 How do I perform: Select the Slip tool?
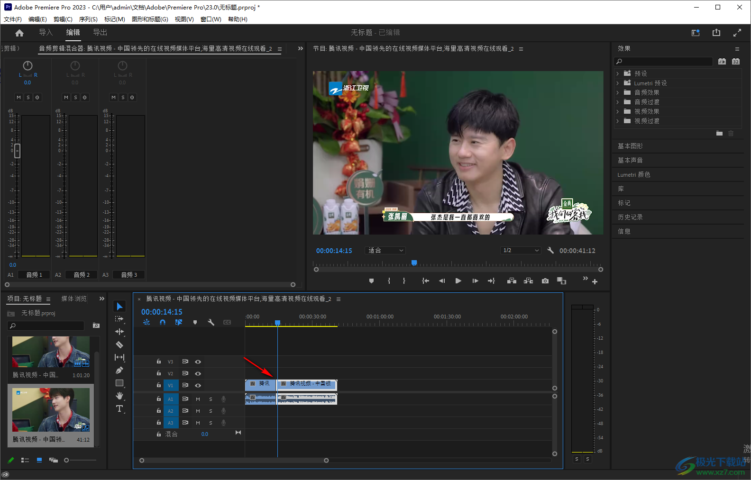tap(119, 357)
